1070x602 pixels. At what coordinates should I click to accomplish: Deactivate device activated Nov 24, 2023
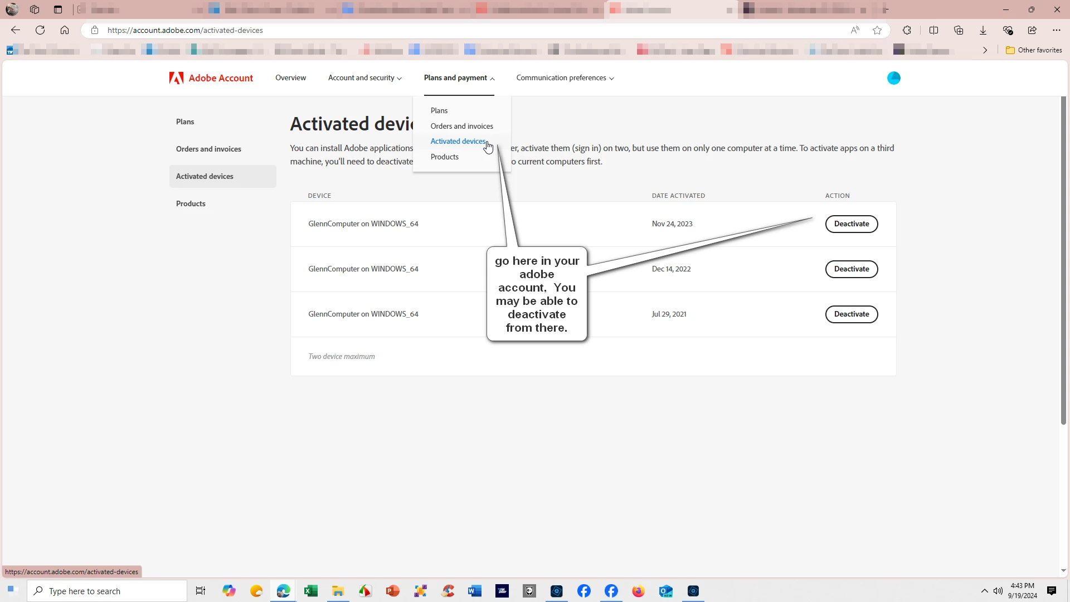point(851,224)
